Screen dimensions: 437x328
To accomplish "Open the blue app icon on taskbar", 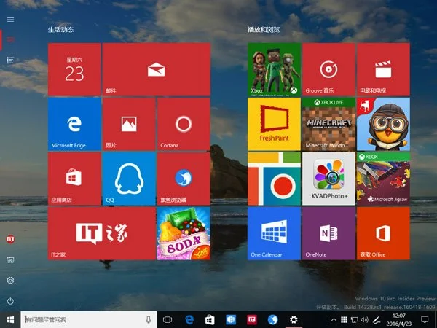I will click(231, 320).
